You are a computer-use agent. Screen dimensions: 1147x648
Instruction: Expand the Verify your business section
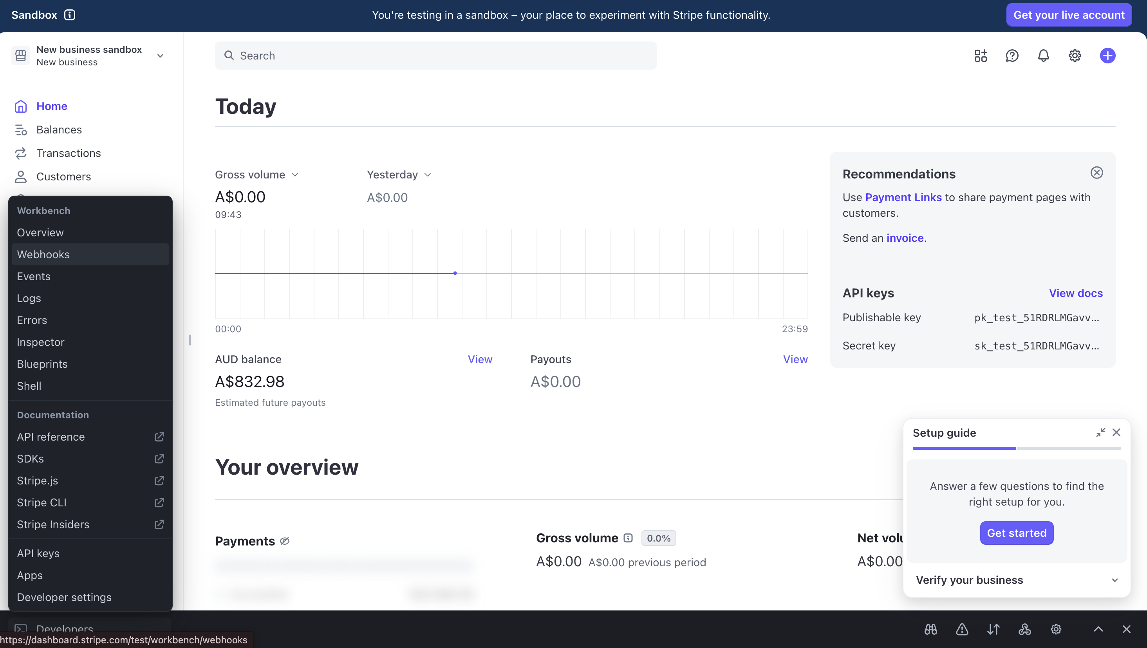(1017, 580)
